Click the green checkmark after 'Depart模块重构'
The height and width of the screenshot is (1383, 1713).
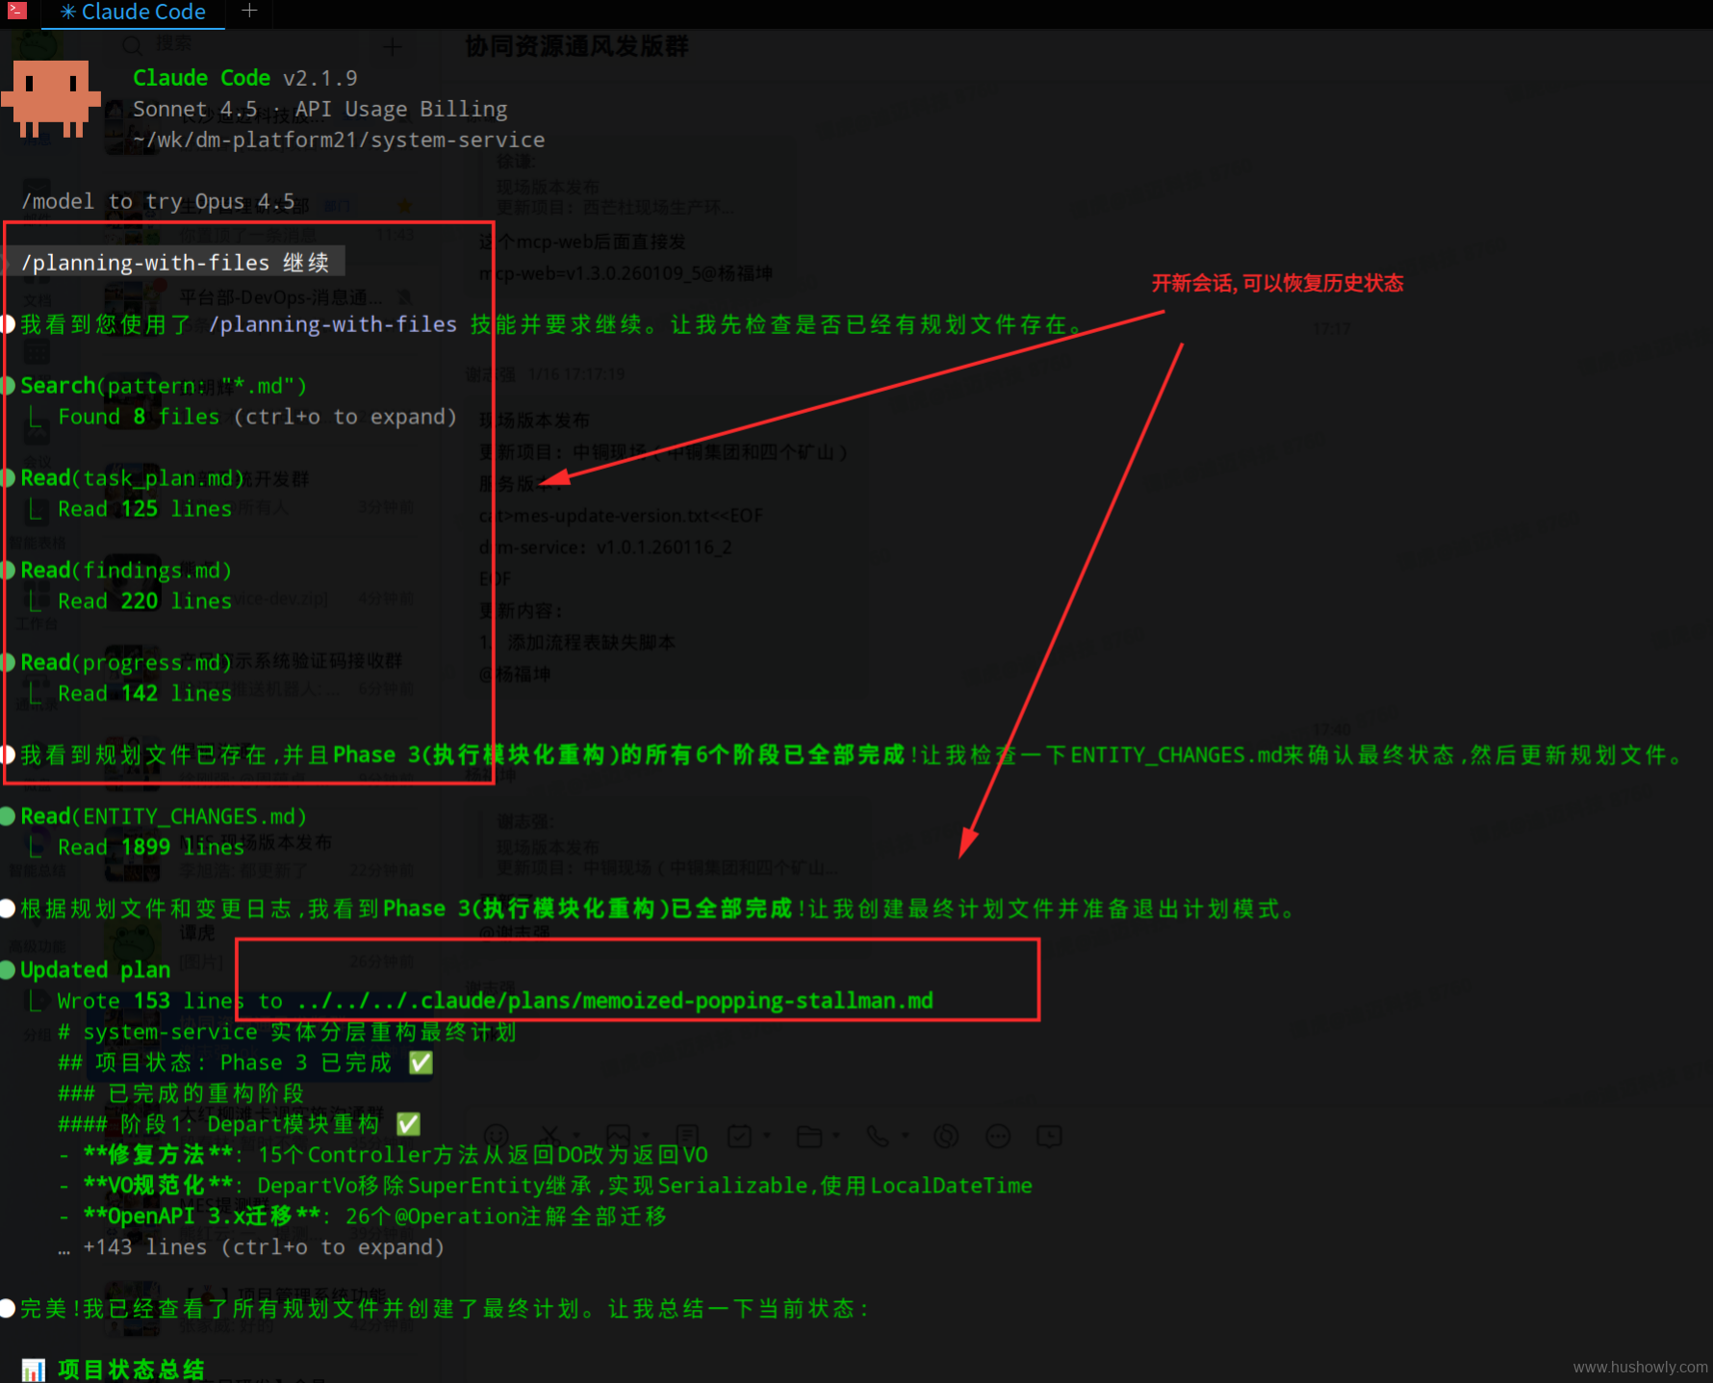pos(408,1124)
